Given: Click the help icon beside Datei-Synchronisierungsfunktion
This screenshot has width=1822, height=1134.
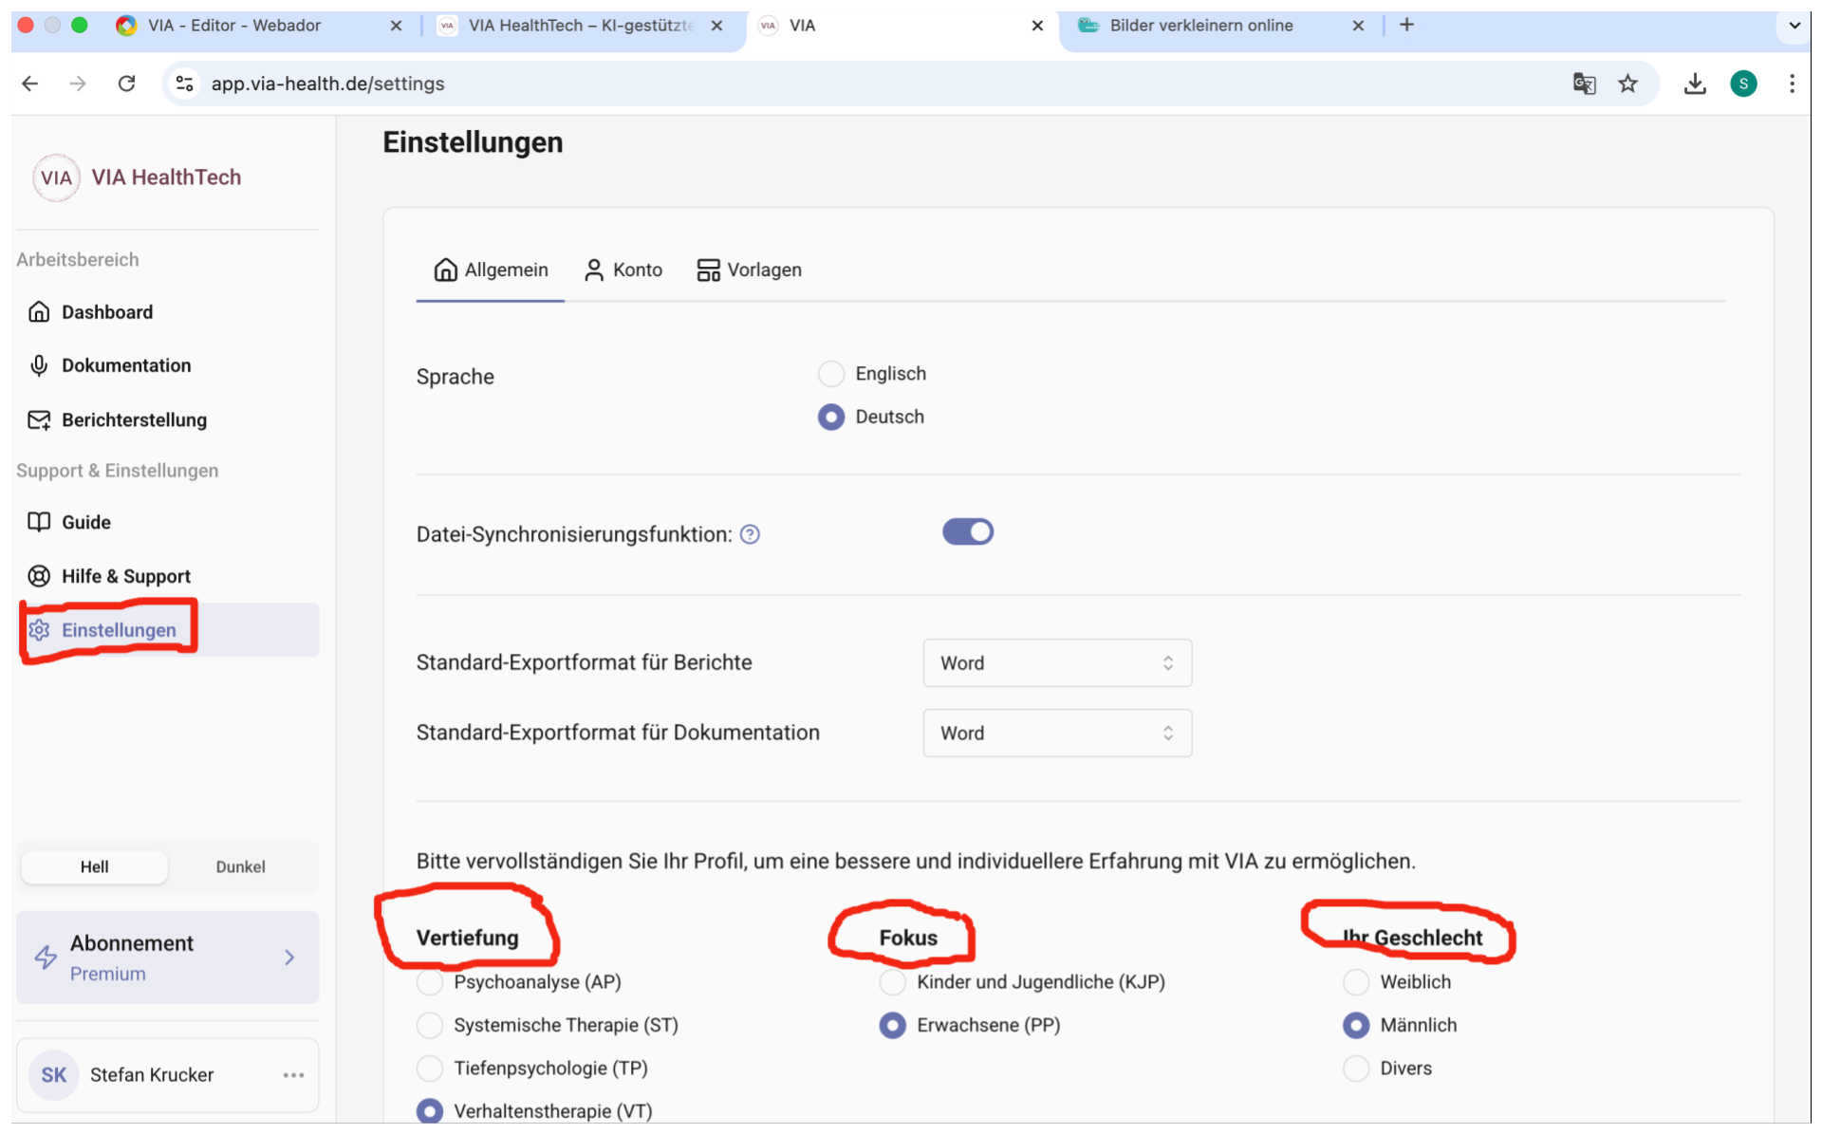Looking at the screenshot, I should pyautogui.click(x=750, y=534).
